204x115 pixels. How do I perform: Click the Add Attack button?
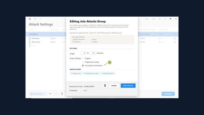click(x=38, y=94)
